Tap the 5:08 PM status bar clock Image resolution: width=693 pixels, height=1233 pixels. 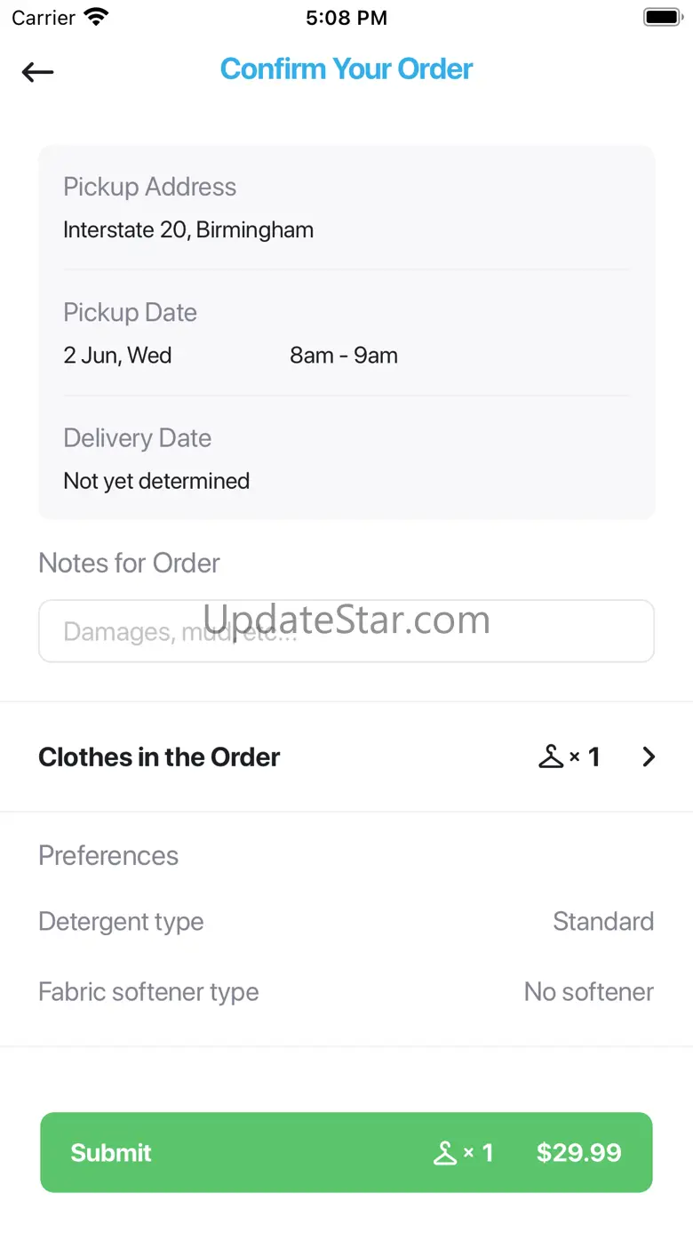(346, 17)
